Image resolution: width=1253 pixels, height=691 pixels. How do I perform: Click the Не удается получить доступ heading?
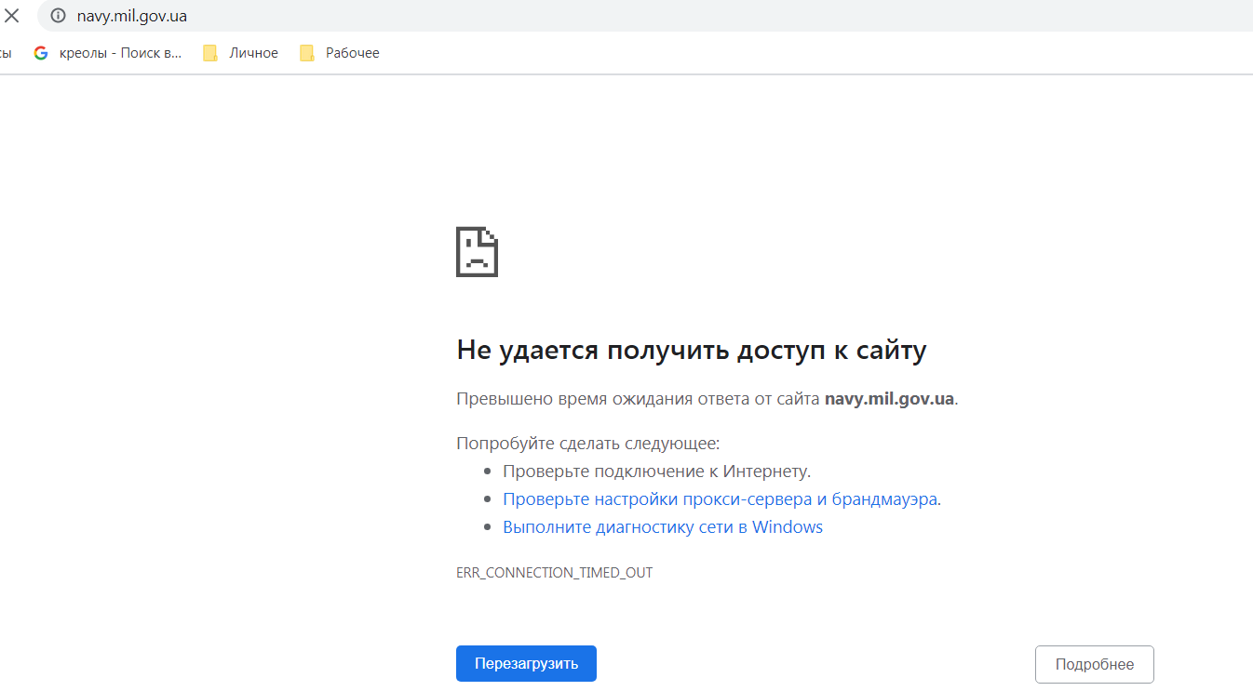point(691,350)
